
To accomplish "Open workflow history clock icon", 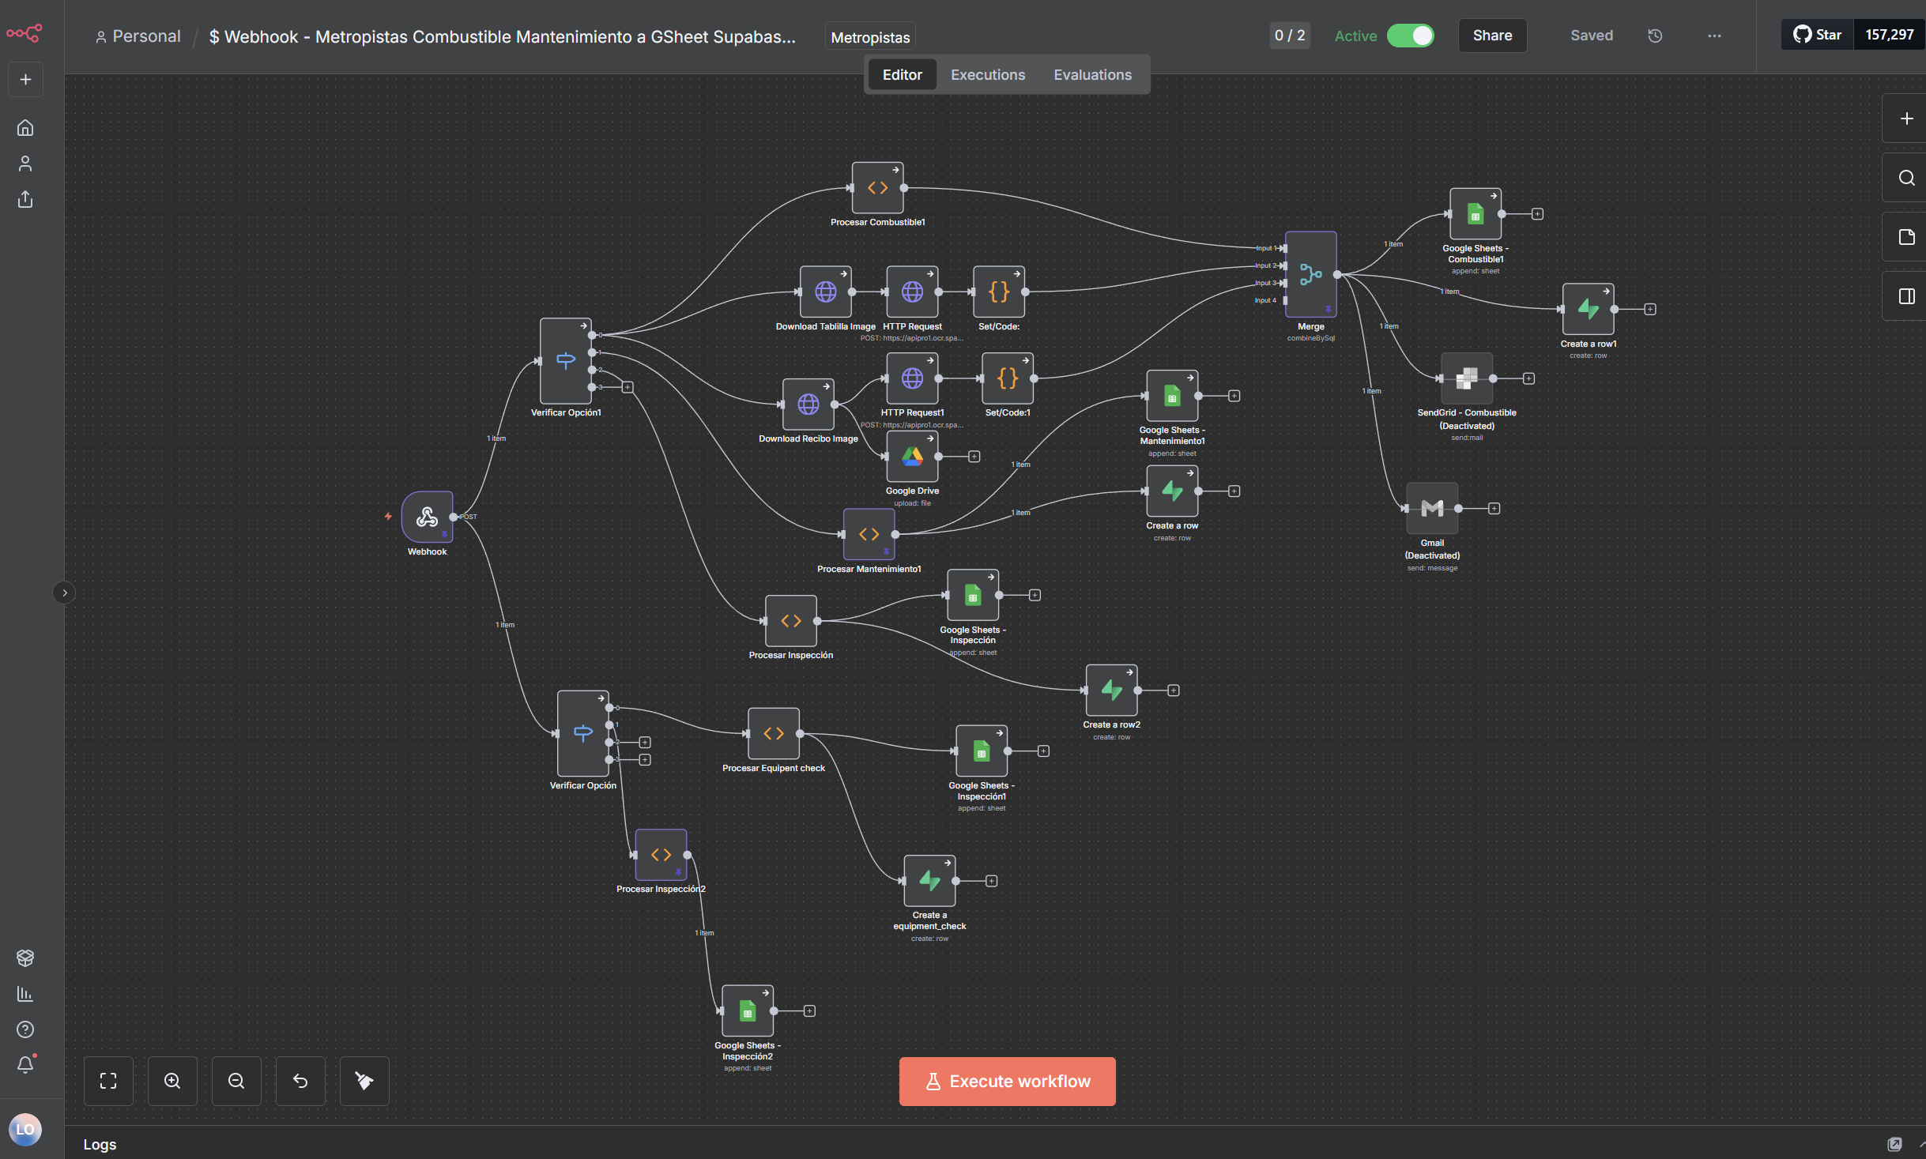I will point(1655,36).
